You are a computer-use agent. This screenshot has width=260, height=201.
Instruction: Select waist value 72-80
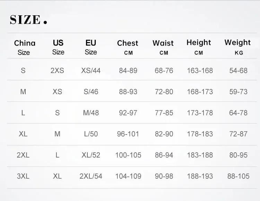(164, 92)
